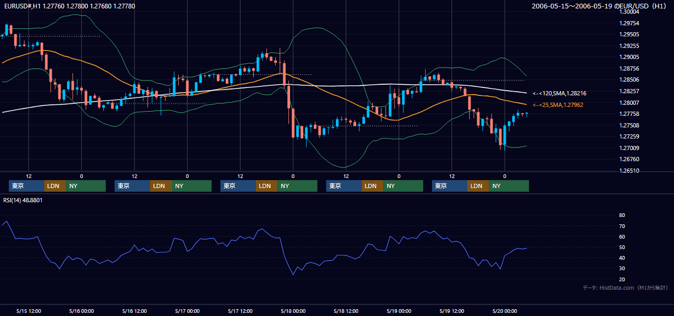This screenshot has width=674, height=316.
Task: Select the 1.26760 price axis label
Action: tap(629, 159)
